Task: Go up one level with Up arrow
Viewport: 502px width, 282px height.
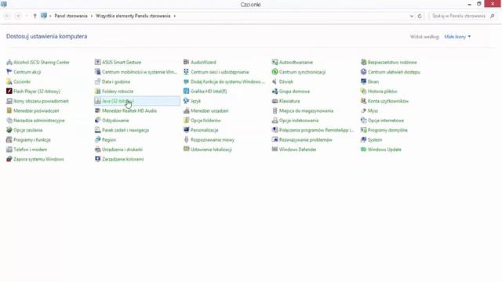Action: point(35,16)
